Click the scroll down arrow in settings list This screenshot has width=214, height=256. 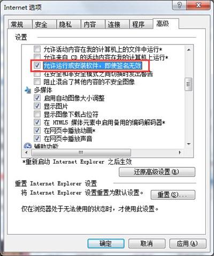coord(189,144)
